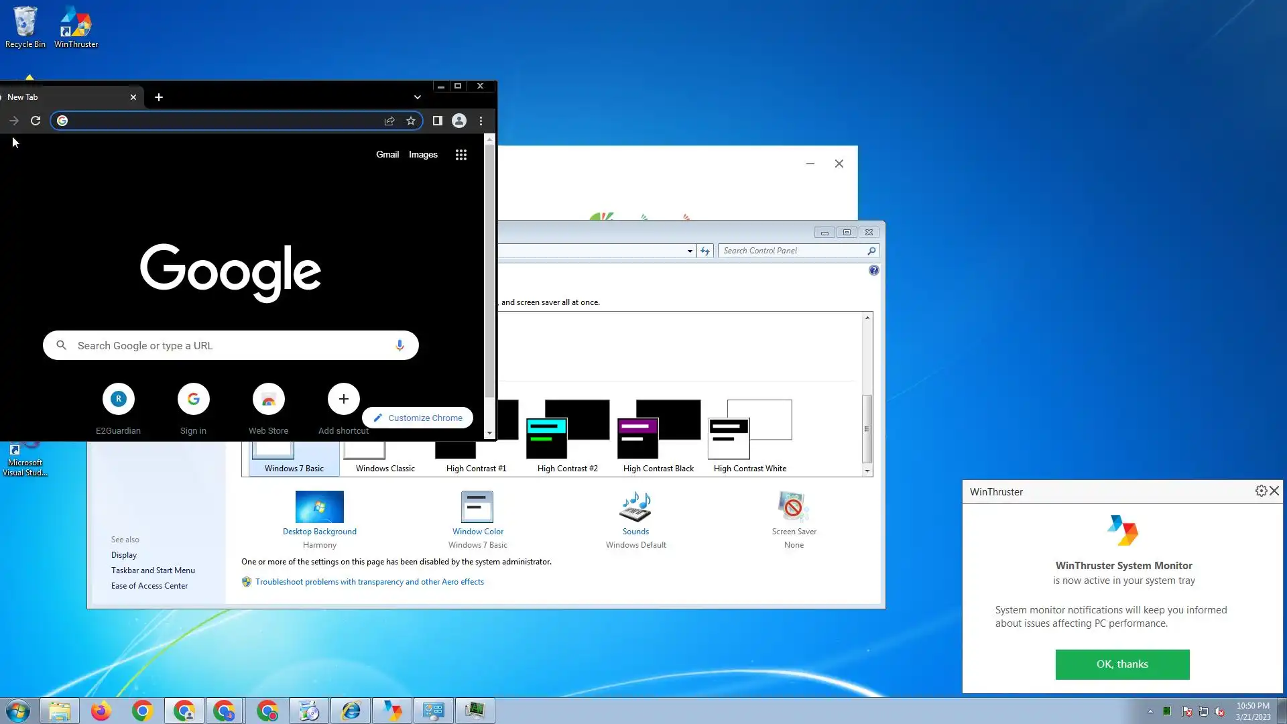Screen dimensions: 1287x724
Task: Open WinThruster settings gear icon
Action: 1261,491
